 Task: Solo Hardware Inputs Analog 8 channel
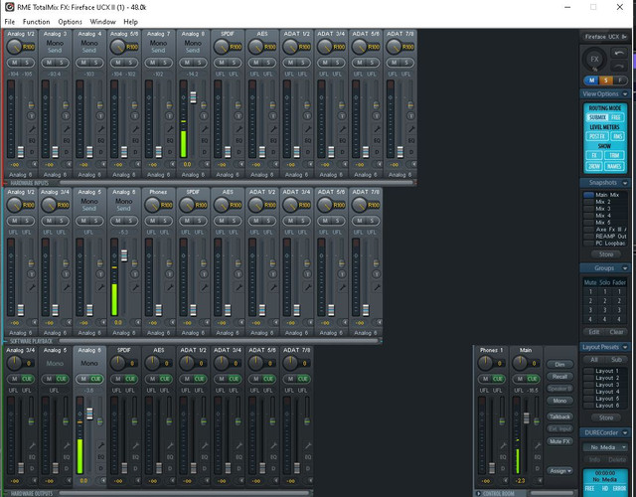click(x=199, y=63)
